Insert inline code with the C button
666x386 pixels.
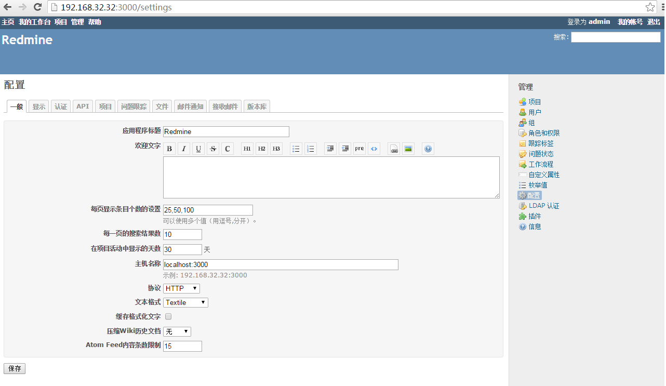click(228, 149)
